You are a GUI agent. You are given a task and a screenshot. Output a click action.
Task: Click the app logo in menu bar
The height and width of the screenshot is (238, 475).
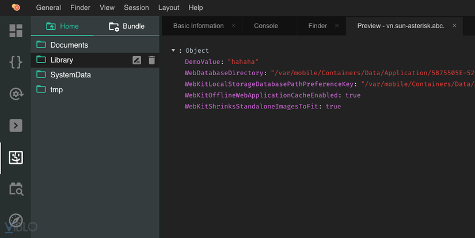[x=16, y=7]
